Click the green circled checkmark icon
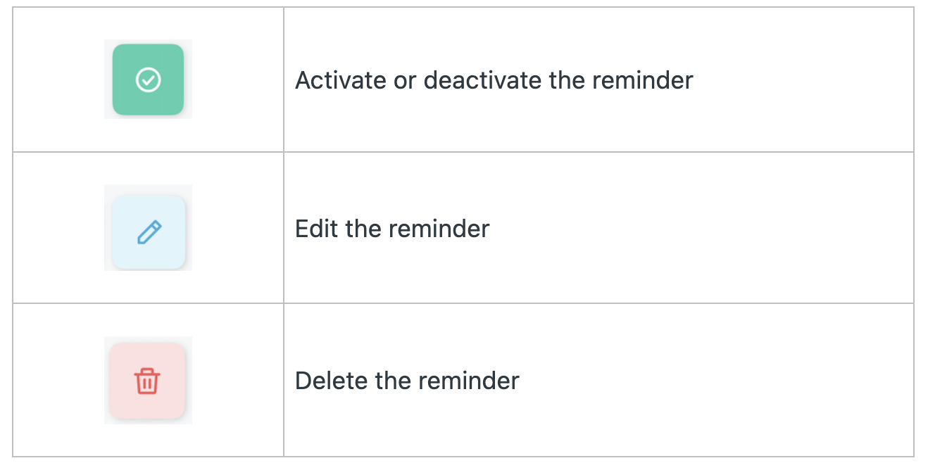The width and height of the screenshot is (928, 463). coord(148,80)
